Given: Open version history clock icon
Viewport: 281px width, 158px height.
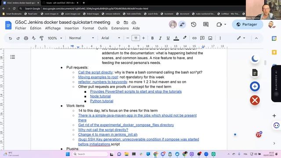Looking at the screenshot, I should pyautogui.click(x=194, y=25).
